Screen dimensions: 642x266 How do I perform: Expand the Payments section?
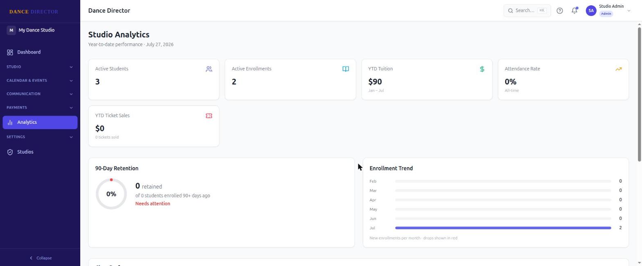[x=40, y=107]
